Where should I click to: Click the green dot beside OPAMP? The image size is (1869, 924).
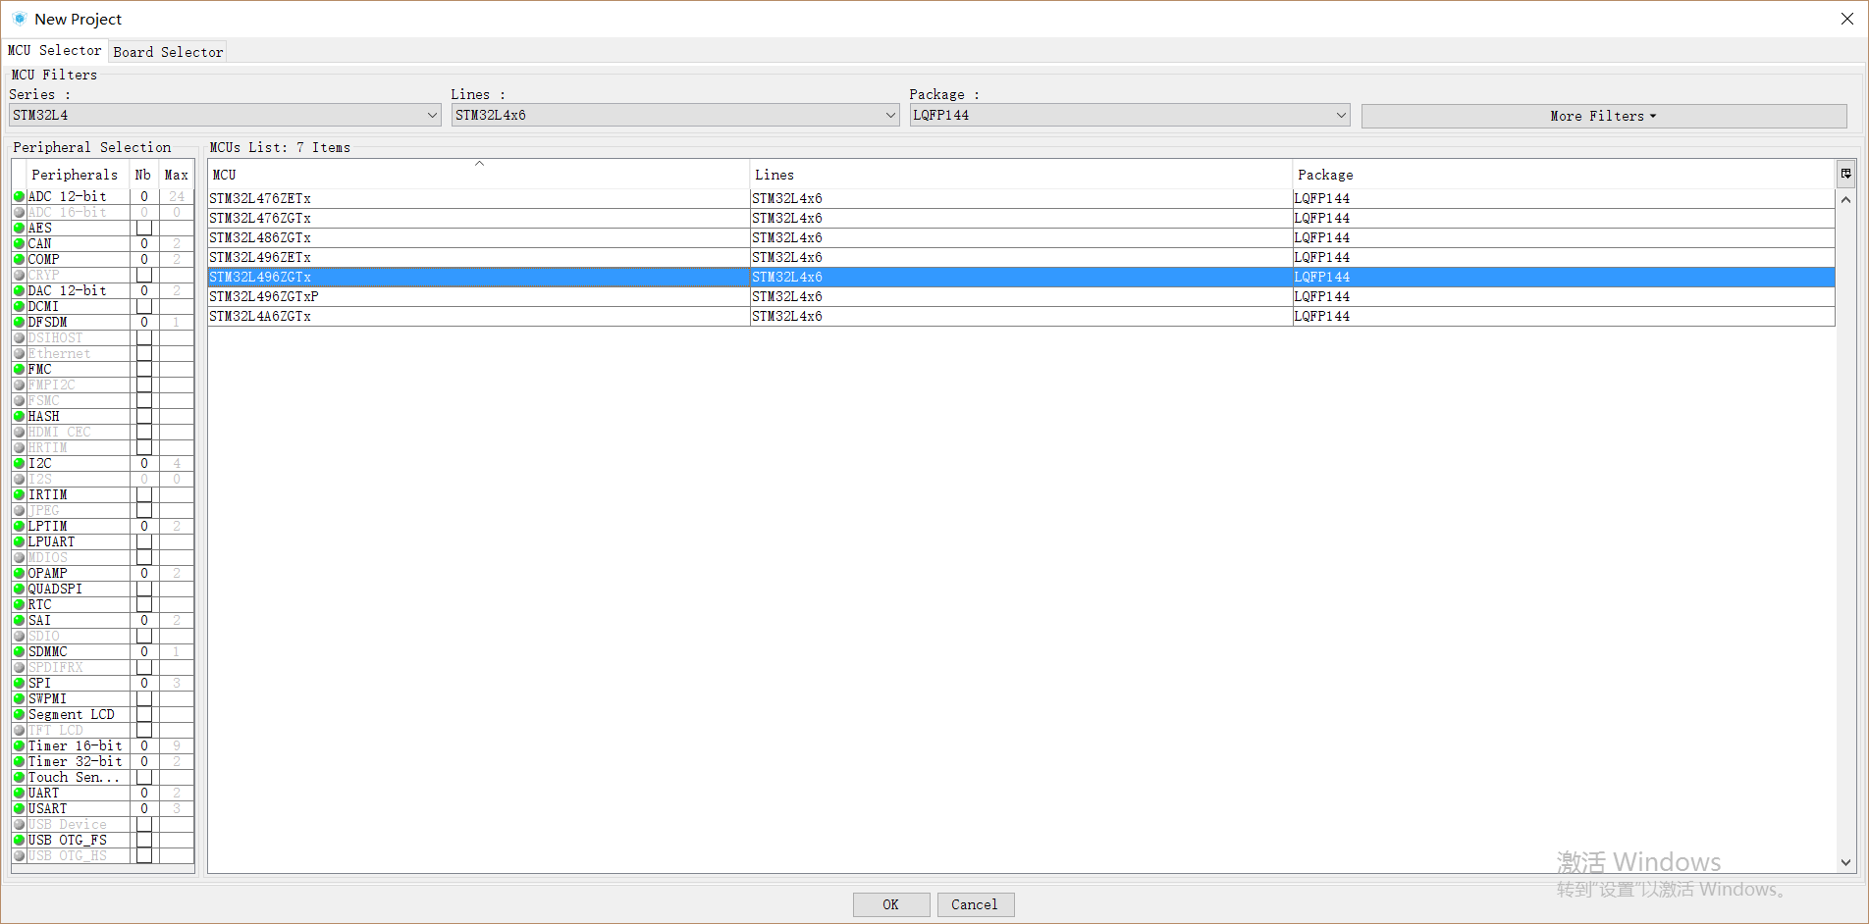point(19,573)
